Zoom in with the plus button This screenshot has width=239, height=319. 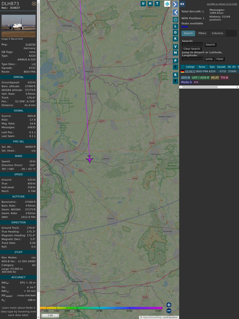pyautogui.click(x=169, y=305)
